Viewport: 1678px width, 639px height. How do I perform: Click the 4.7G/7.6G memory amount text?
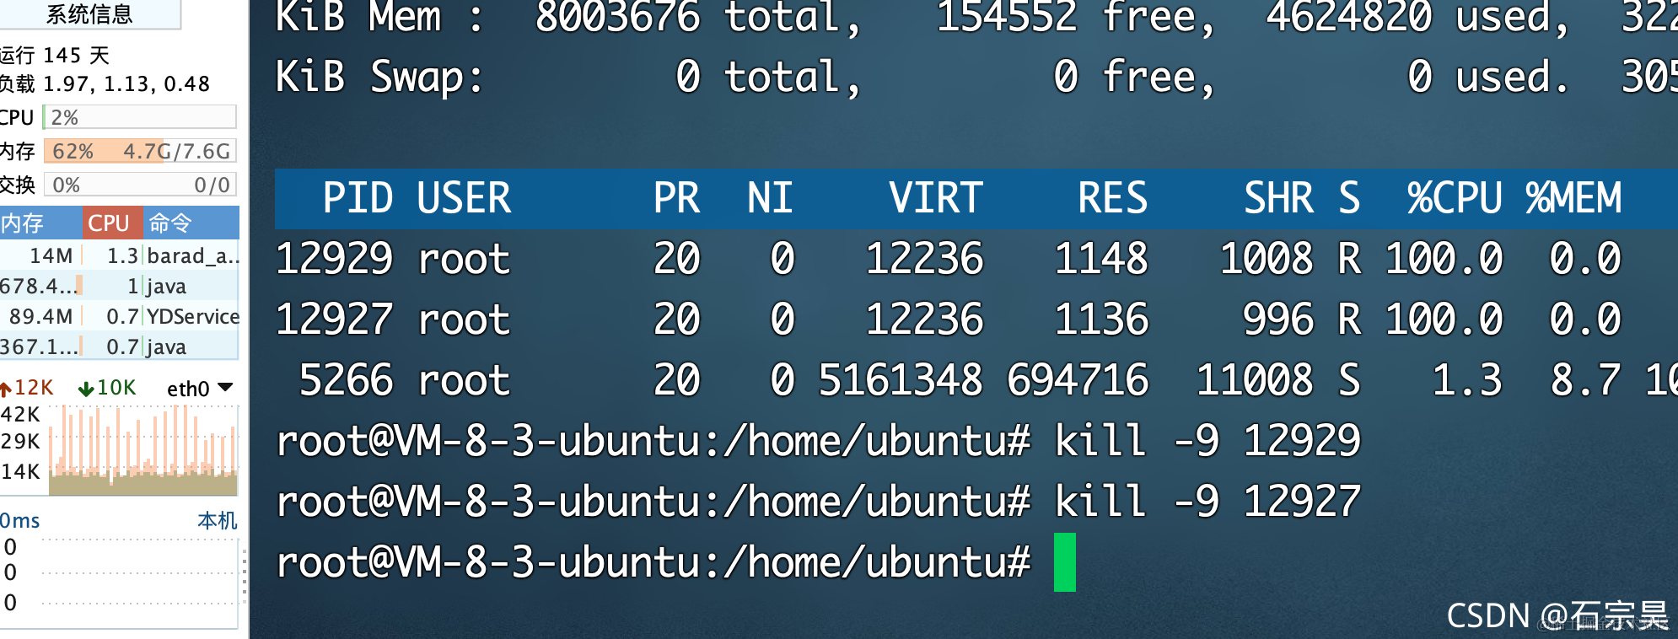(x=176, y=151)
